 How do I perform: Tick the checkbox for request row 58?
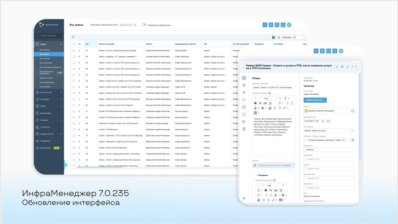[74, 69]
